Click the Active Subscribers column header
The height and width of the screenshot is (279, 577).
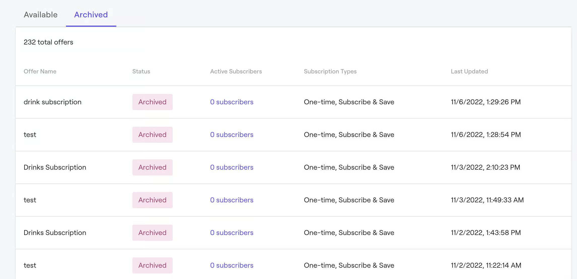pyautogui.click(x=236, y=71)
